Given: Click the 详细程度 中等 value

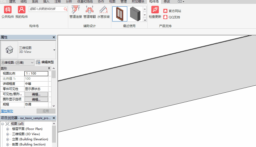Looking at the screenshot, I should [x=36, y=84].
